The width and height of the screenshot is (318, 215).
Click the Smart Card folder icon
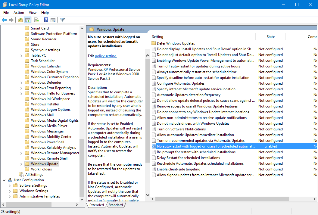(x=27, y=28)
